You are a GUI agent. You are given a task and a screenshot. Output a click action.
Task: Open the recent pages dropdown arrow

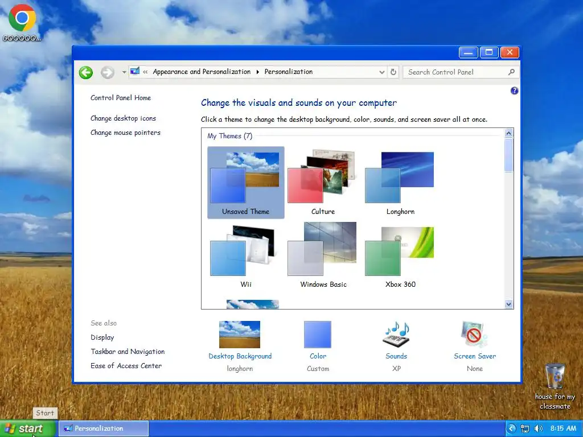(124, 72)
